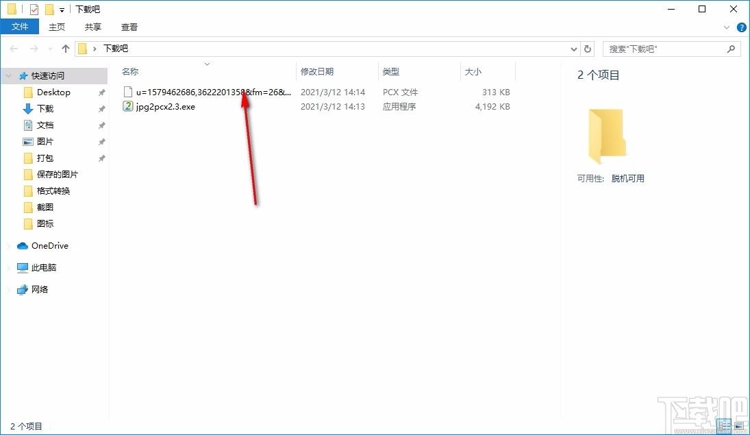
Task: Refresh the 下载吧 folder view
Action: (588, 49)
